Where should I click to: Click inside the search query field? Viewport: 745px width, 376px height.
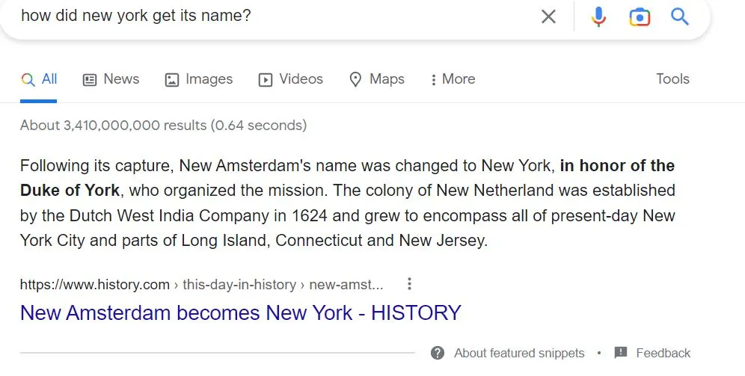[275, 16]
